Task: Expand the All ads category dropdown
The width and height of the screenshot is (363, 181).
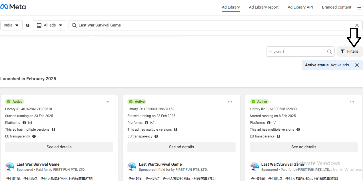Action: click(50, 25)
